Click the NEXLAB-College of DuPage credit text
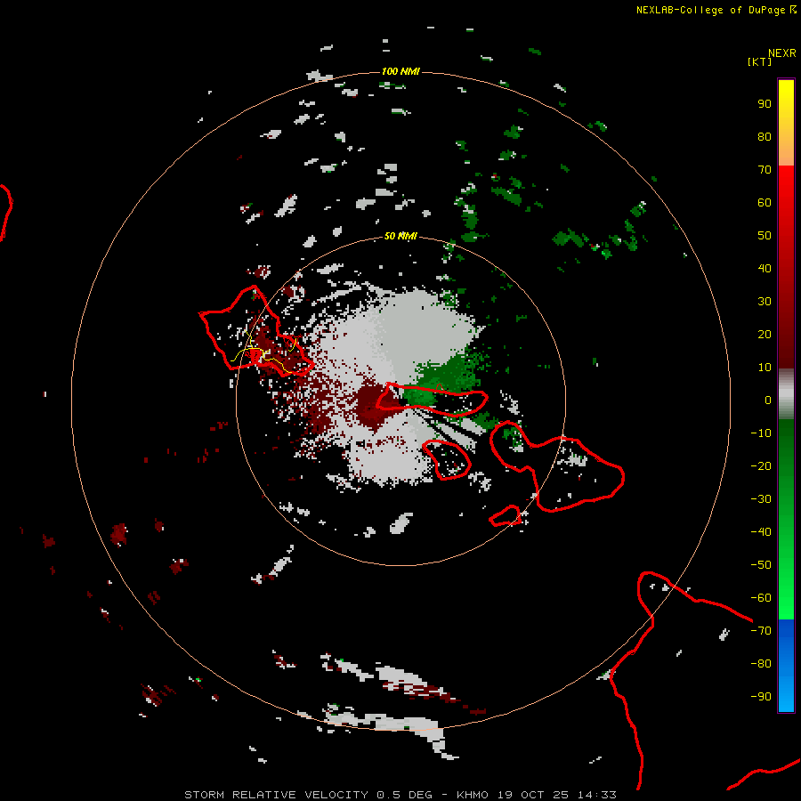The height and width of the screenshot is (801, 801). tap(710, 10)
